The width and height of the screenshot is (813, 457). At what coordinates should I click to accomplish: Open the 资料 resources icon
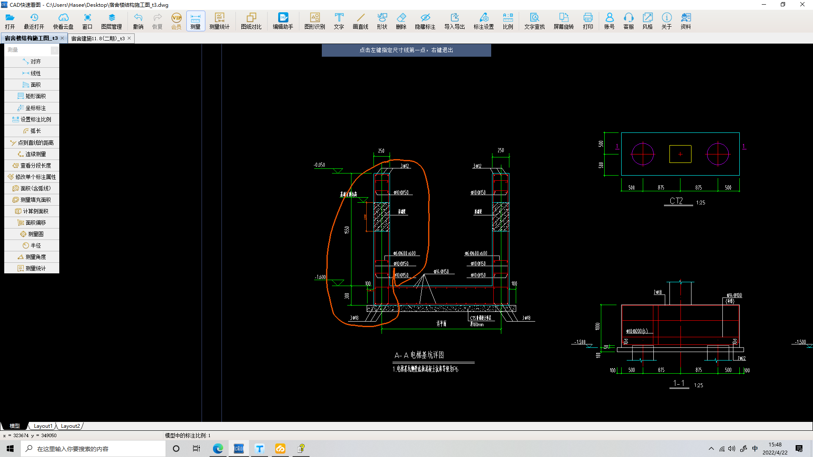(686, 21)
